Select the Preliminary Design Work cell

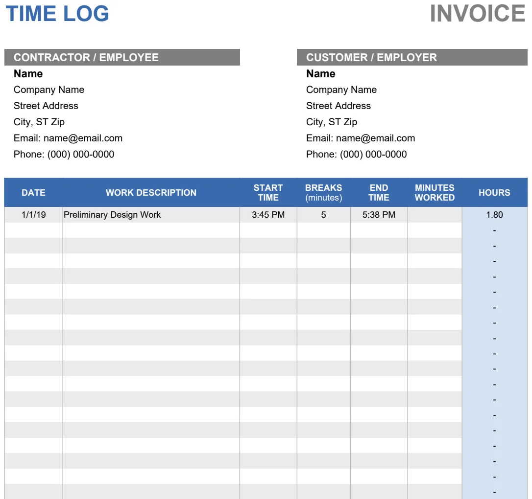[151, 215]
